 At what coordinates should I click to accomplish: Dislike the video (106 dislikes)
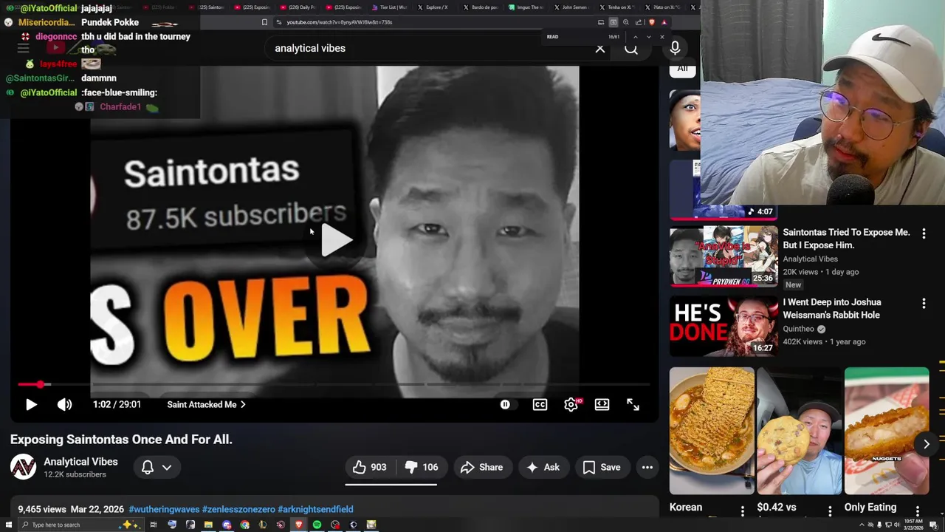tap(422, 467)
